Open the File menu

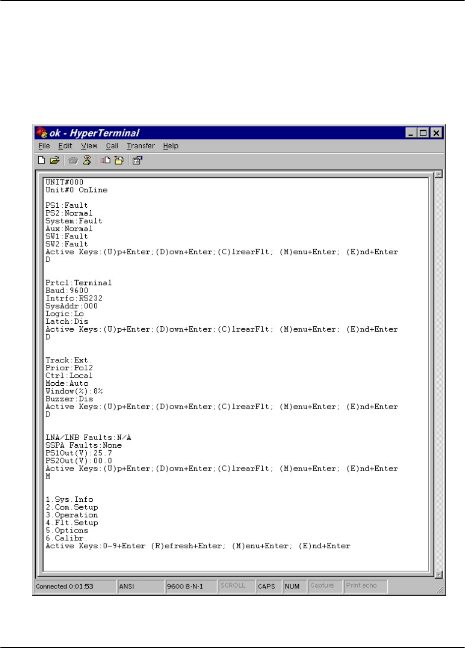click(x=44, y=146)
